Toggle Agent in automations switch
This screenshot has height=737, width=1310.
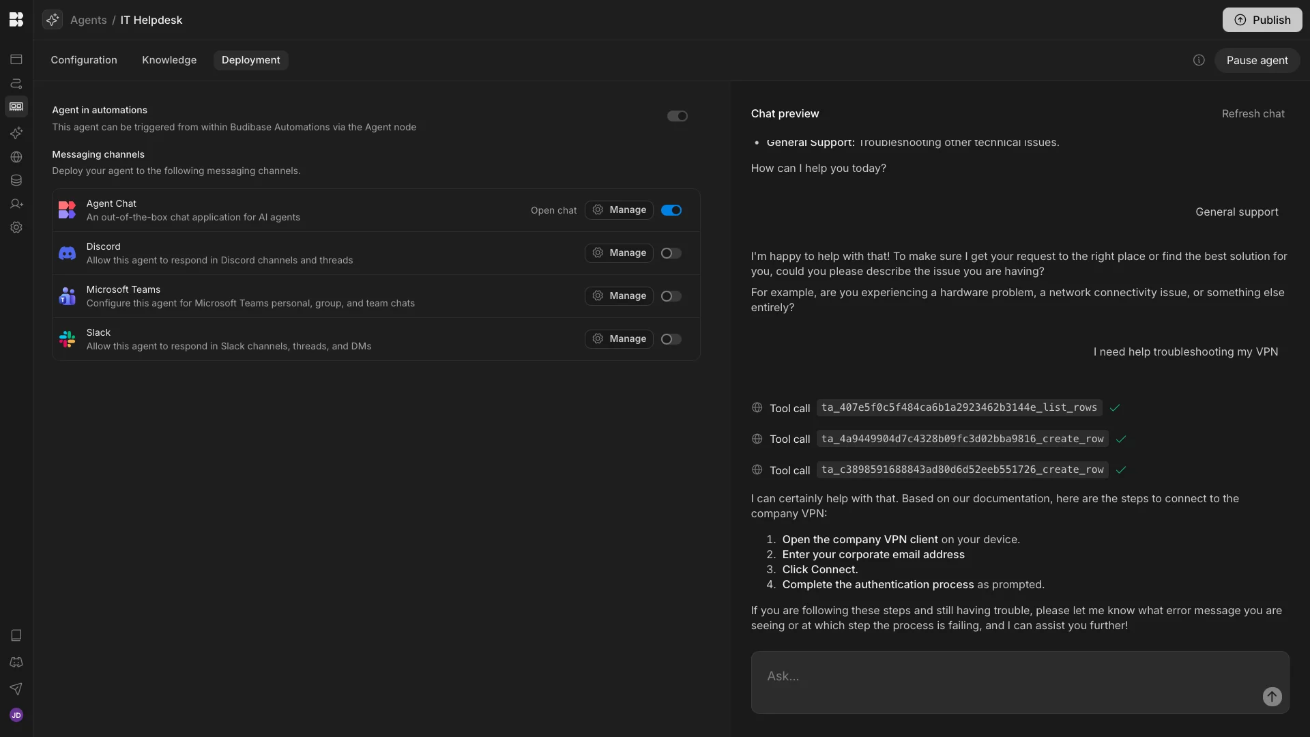tap(677, 116)
